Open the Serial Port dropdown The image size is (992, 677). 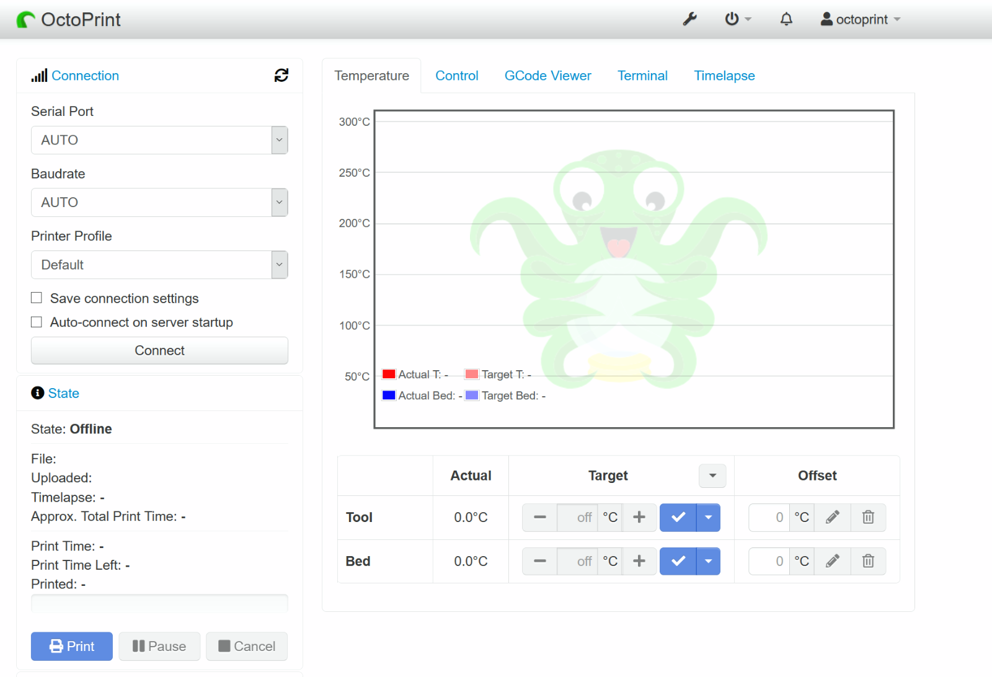[x=159, y=140]
